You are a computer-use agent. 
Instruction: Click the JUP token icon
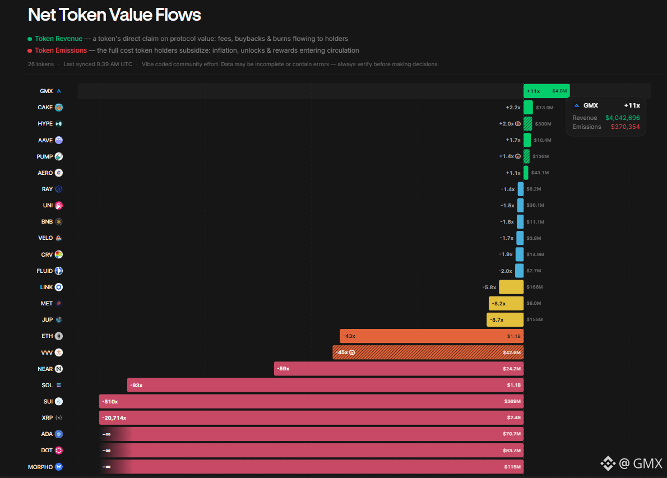coord(59,320)
